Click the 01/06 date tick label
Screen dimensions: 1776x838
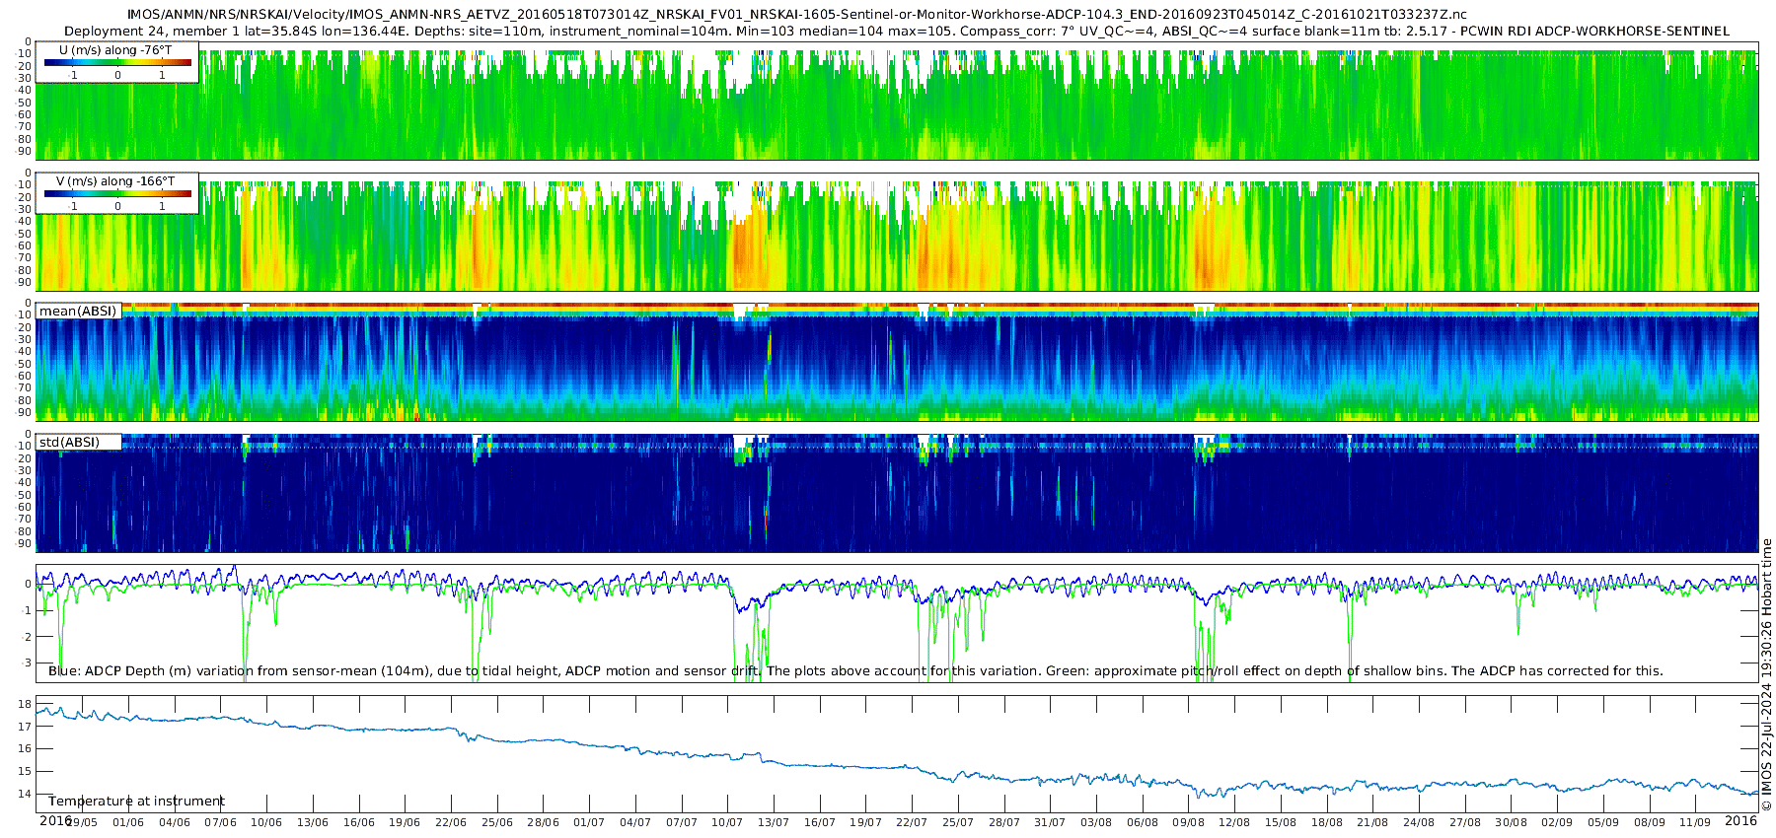(x=128, y=822)
